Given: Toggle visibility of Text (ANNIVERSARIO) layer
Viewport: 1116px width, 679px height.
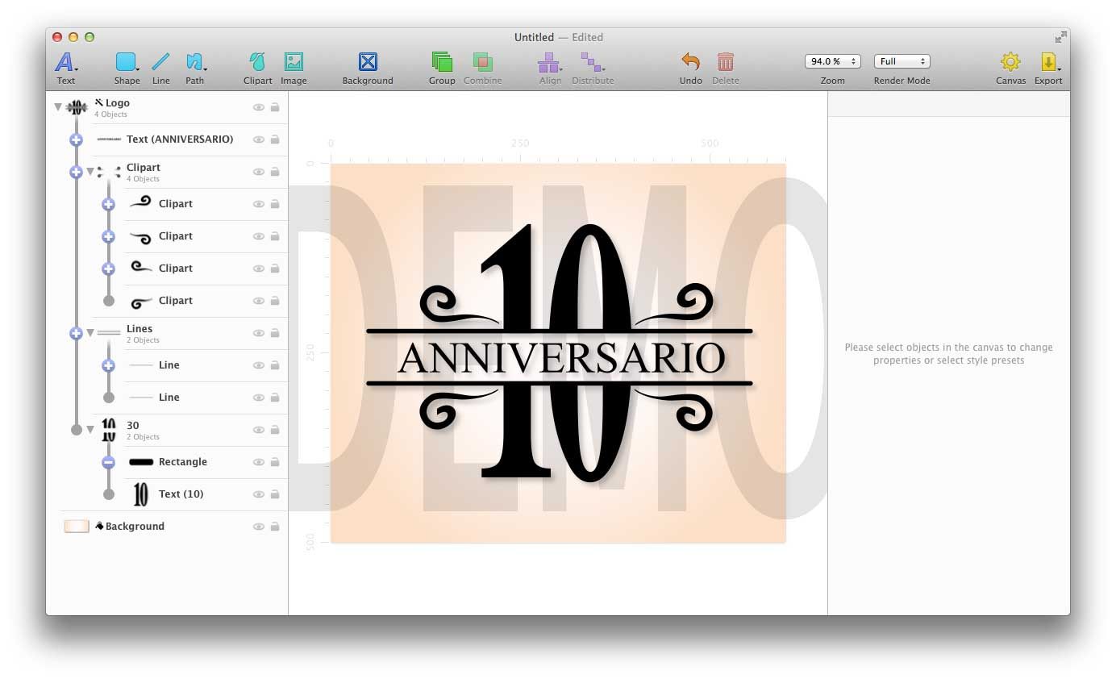Looking at the screenshot, I should (259, 140).
